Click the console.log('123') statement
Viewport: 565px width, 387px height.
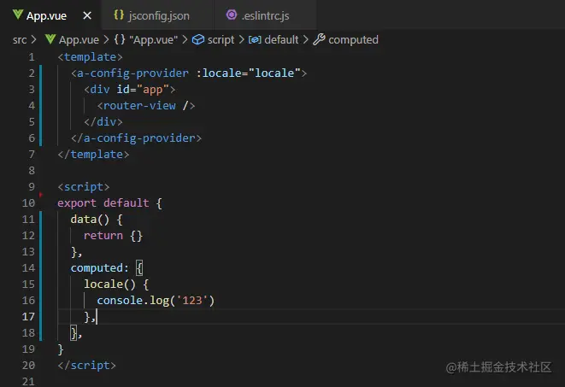(156, 301)
